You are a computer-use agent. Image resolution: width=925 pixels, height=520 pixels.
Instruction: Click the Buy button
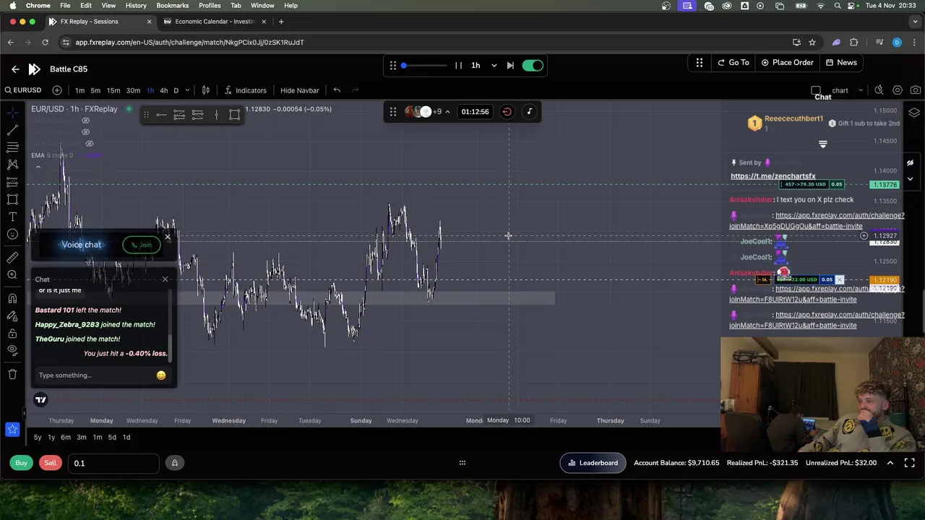[x=21, y=463]
